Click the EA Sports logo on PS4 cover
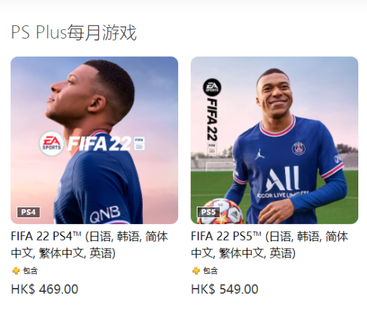 [51, 143]
